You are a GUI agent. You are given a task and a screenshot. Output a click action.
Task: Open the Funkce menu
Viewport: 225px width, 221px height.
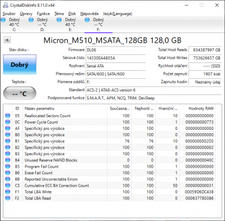43,13
